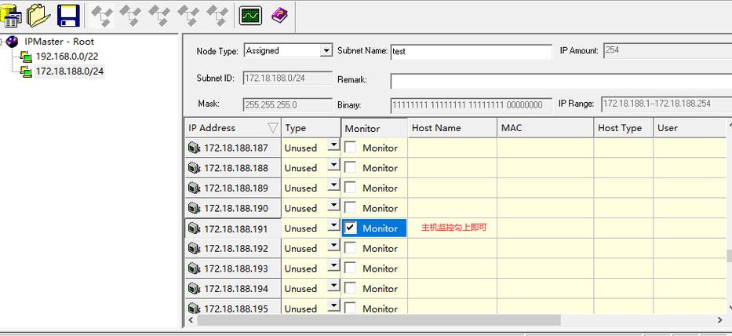
Task: Click the Monitor column header
Action: pyautogui.click(x=374, y=128)
